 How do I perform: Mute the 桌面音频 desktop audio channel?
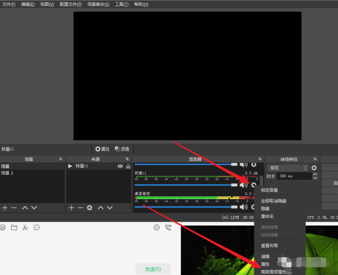tap(243, 207)
